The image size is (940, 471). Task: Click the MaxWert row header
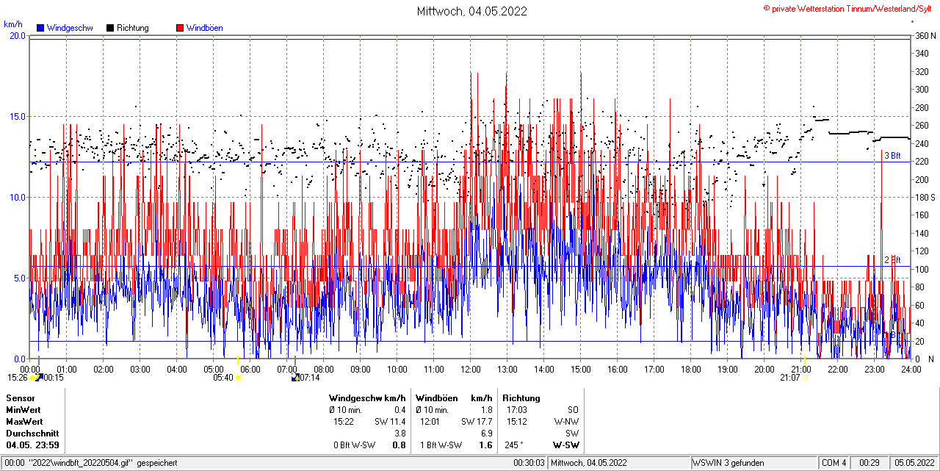click(25, 422)
